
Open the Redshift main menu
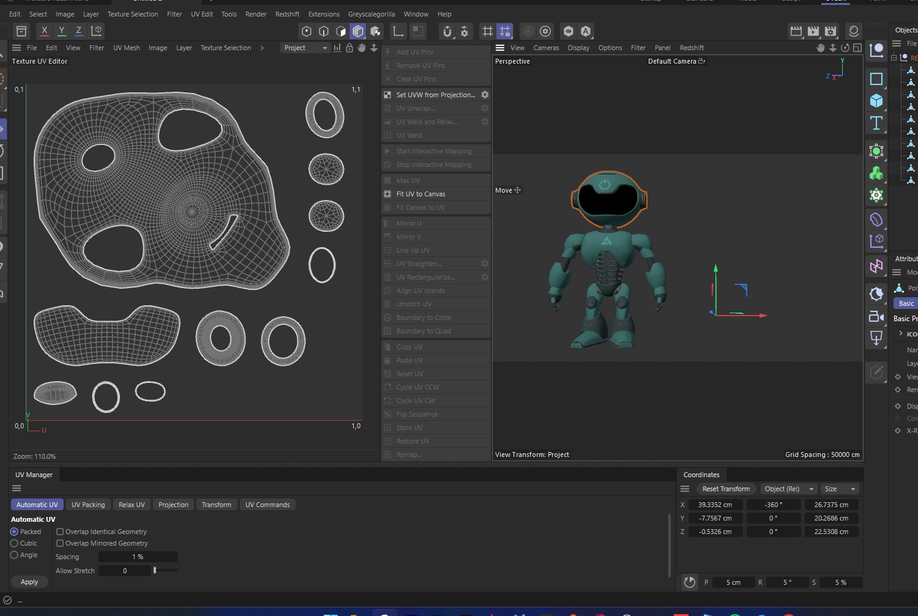(287, 14)
